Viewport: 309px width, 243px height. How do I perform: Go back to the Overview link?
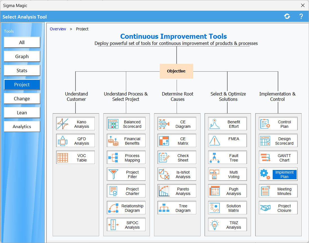tap(58, 29)
